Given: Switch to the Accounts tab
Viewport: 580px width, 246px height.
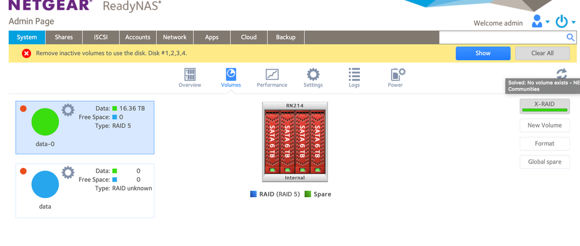Looking at the screenshot, I should point(138,37).
